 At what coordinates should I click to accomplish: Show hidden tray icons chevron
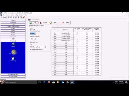(114, 82)
